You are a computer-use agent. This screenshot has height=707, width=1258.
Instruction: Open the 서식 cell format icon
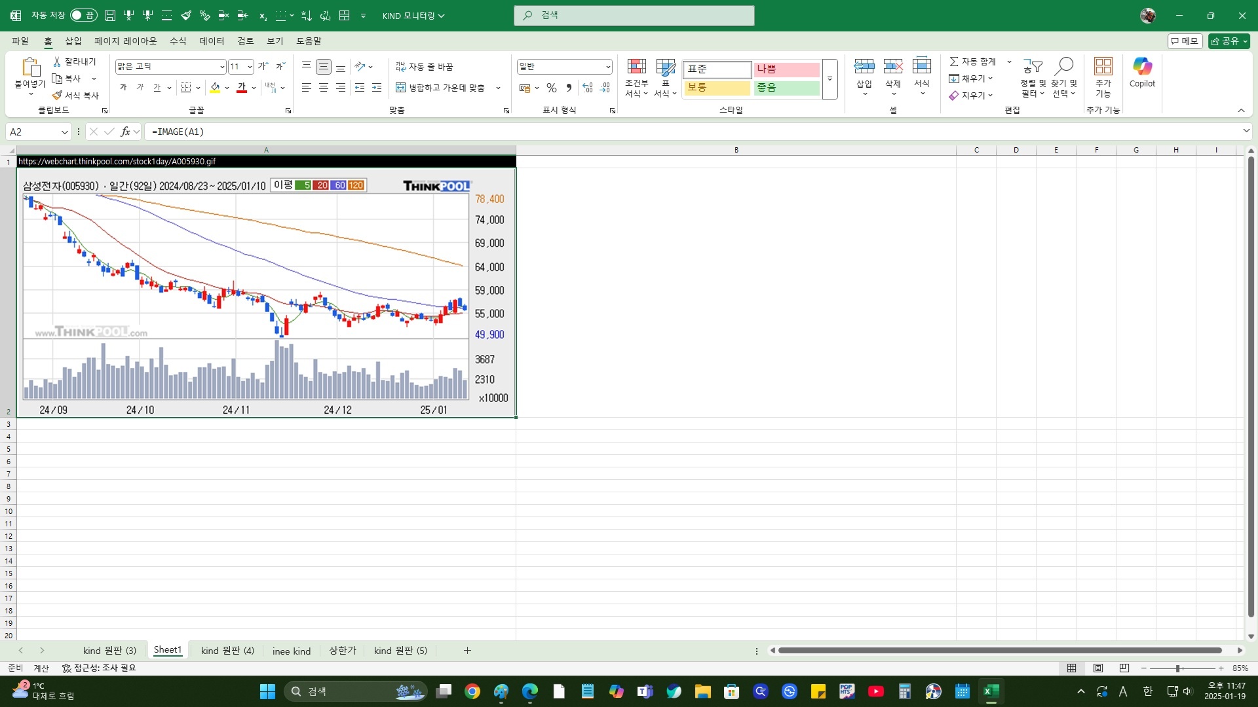tap(922, 66)
